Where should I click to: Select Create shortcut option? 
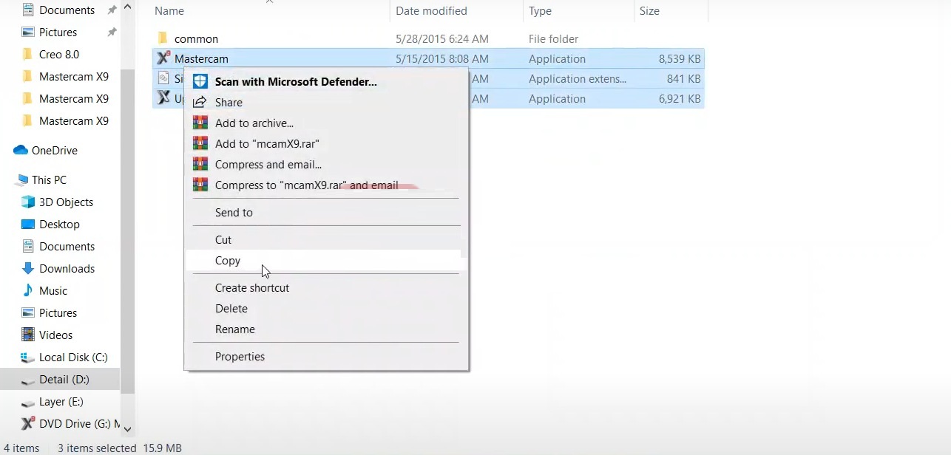[x=252, y=288]
